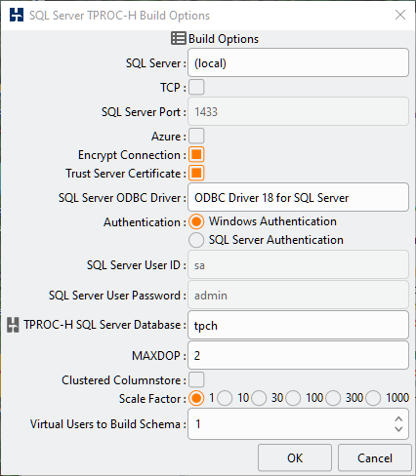
Task: Click the SQL Server TPROC-H Build Options title
Action: pos(119,16)
